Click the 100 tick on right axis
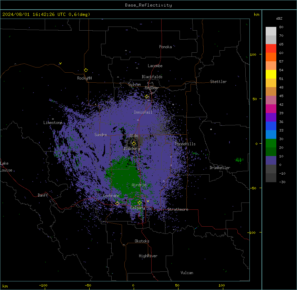The width and height of the screenshot is (297, 290). click(x=253, y=54)
